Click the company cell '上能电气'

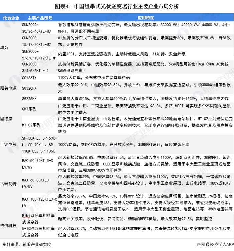point(8,145)
